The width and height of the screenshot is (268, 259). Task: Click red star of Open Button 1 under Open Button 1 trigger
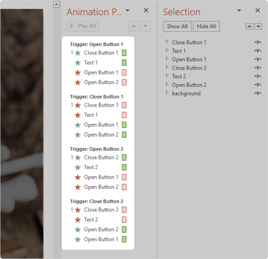[x=78, y=73]
